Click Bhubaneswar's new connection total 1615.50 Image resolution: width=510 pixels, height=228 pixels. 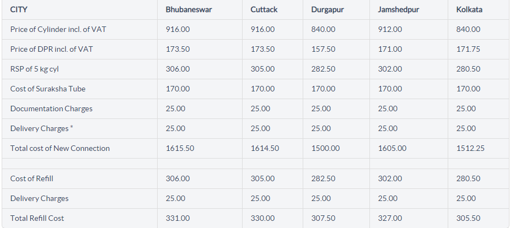click(x=180, y=149)
